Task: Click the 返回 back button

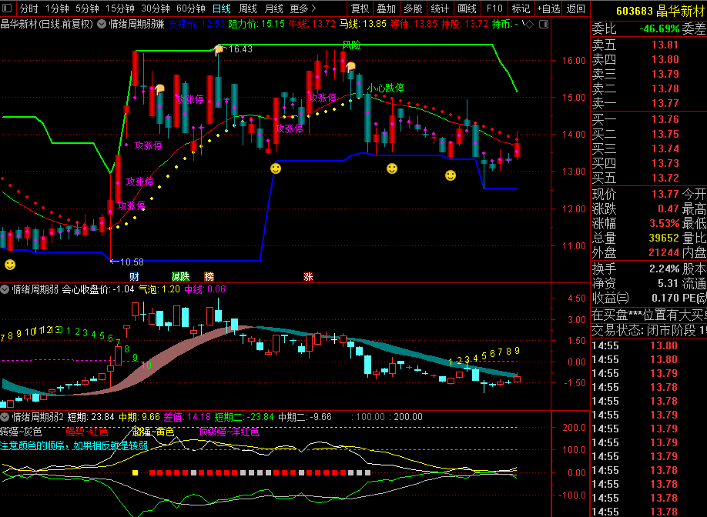Action: (x=575, y=8)
